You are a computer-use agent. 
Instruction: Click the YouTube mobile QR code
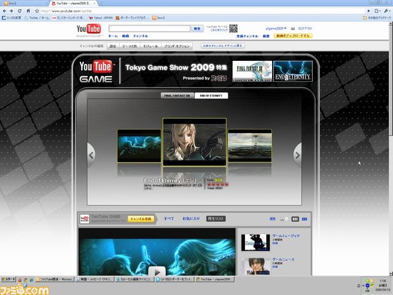click(x=233, y=28)
